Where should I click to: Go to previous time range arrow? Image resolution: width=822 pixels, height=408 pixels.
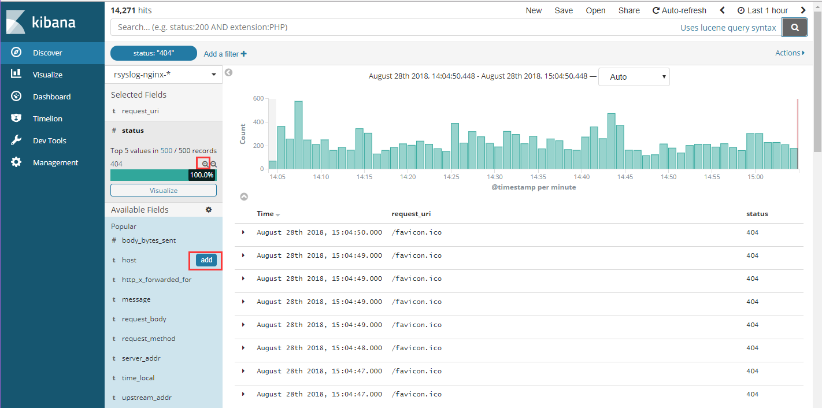click(722, 10)
